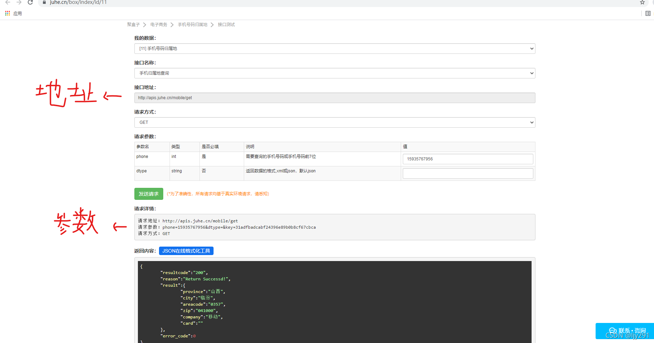654x343 pixels.
Task: Navigate to 聚盒子 in the breadcrumb
Action: tap(133, 24)
